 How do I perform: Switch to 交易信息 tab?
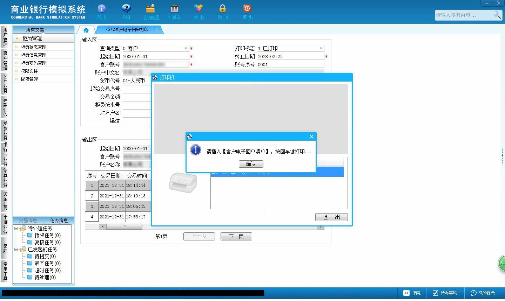tap(28, 220)
